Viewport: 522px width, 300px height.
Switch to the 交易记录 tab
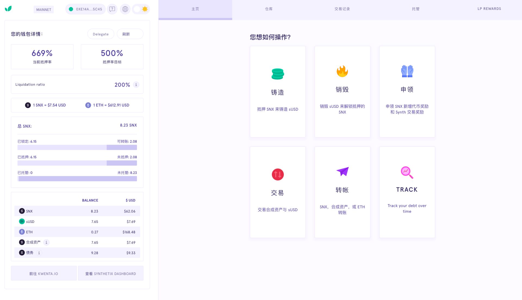[342, 9]
